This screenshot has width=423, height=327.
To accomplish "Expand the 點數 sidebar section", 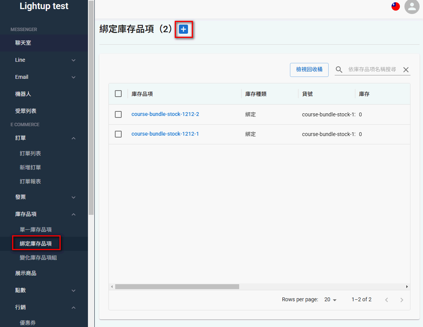I will click(x=44, y=290).
